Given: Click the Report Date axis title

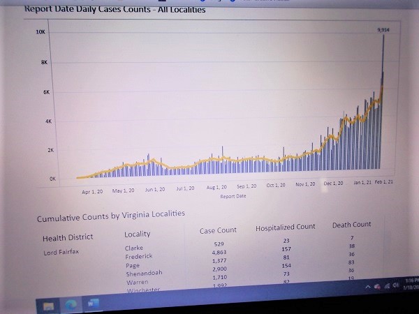Looking at the screenshot, I should 233,196.
